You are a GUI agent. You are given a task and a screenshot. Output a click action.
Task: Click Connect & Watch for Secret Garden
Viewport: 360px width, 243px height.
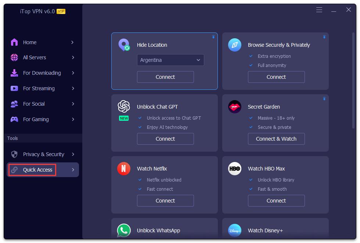276,139
